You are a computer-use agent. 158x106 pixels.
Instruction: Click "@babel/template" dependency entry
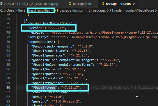[59, 78]
